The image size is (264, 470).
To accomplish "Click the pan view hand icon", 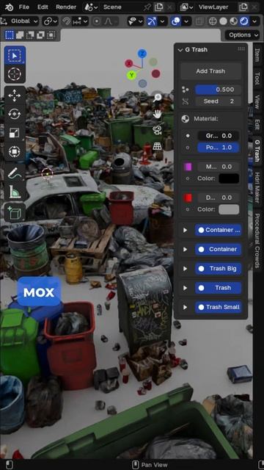I will [157, 114].
